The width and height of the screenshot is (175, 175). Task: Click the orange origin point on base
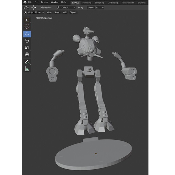tap(96, 154)
